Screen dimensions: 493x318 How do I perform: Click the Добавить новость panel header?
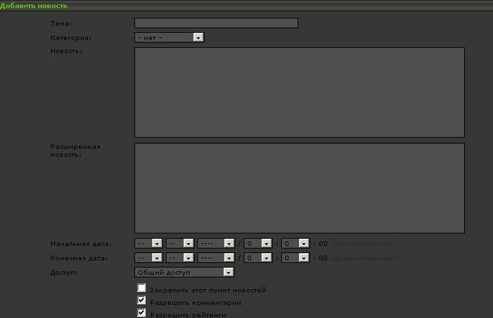point(34,5)
